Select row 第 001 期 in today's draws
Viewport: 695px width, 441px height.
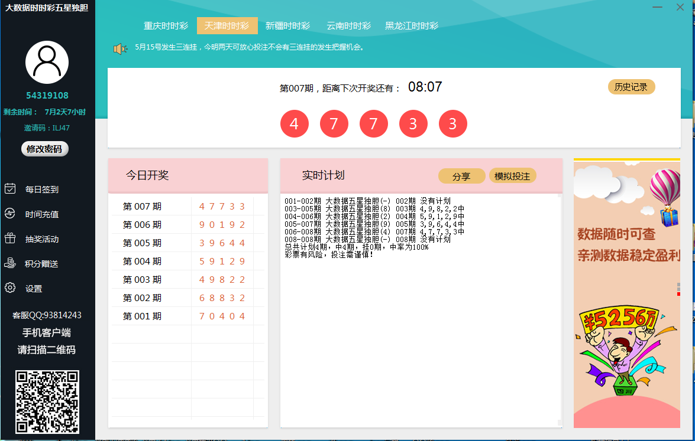188,316
